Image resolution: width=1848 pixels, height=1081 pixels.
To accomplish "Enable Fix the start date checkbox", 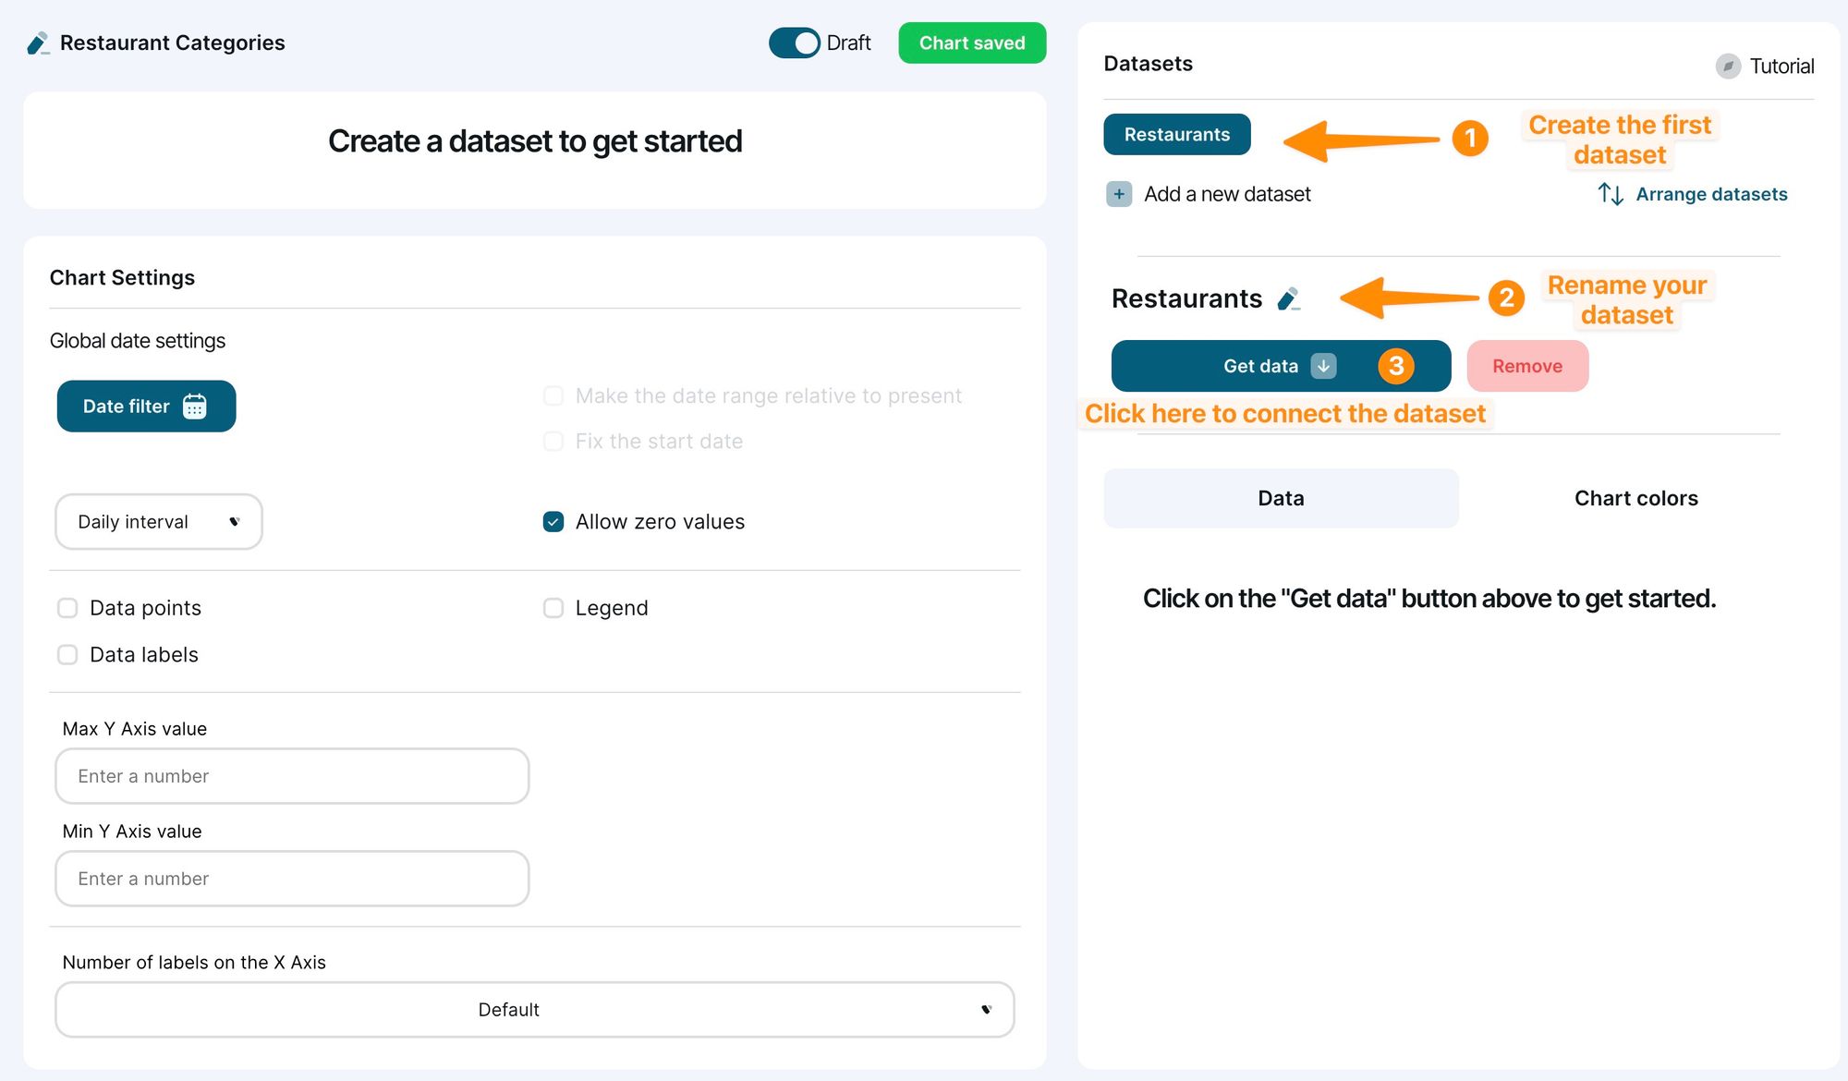I will click(553, 439).
